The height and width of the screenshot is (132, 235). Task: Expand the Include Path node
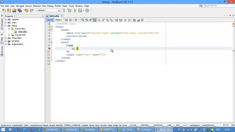(9, 35)
